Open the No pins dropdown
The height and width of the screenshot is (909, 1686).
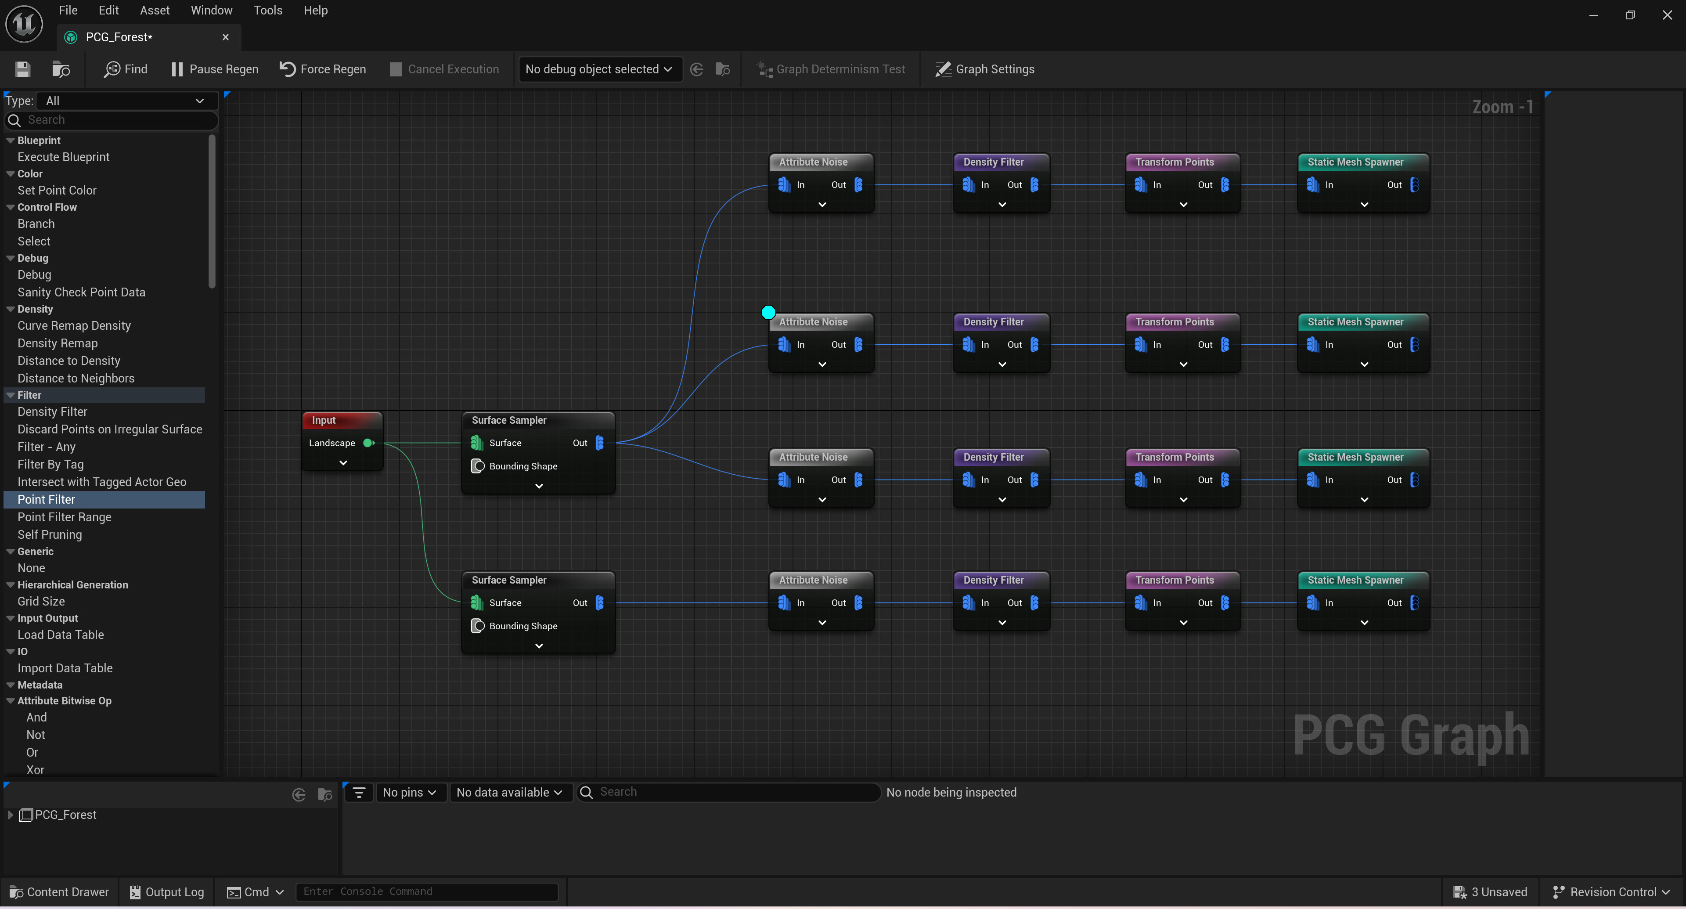coord(410,793)
